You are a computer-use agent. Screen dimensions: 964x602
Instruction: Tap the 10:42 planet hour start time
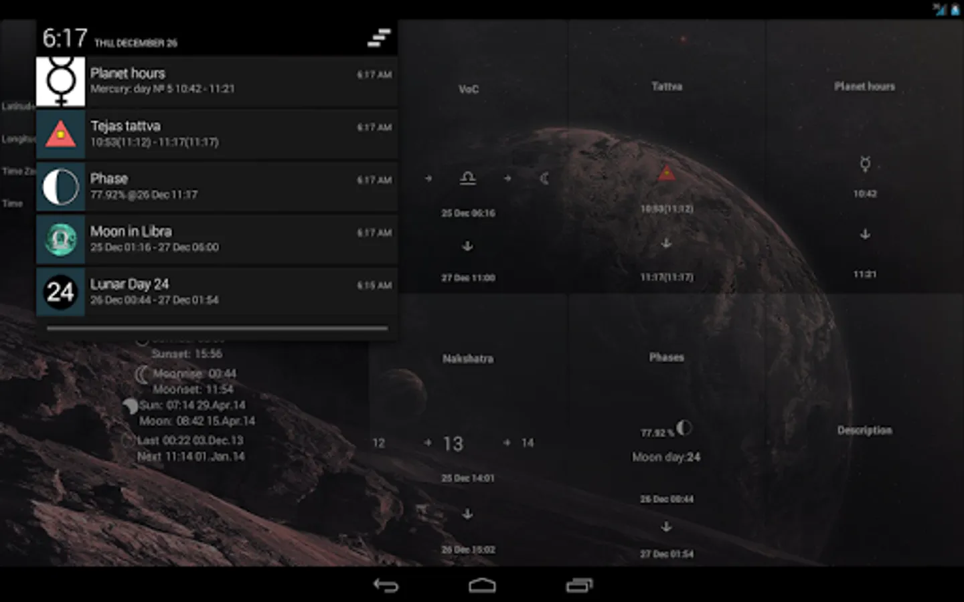tap(865, 194)
